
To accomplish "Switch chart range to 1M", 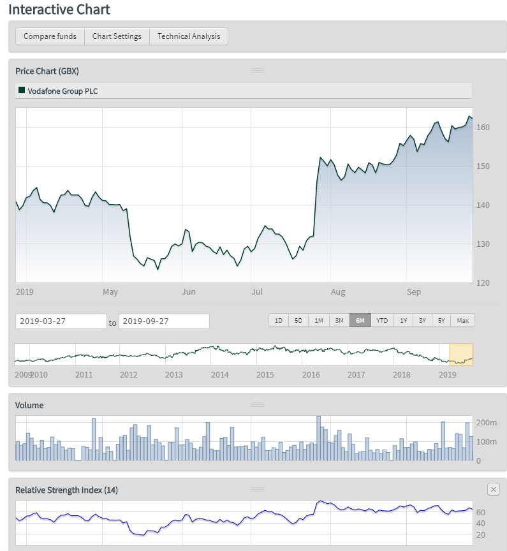I will (319, 320).
